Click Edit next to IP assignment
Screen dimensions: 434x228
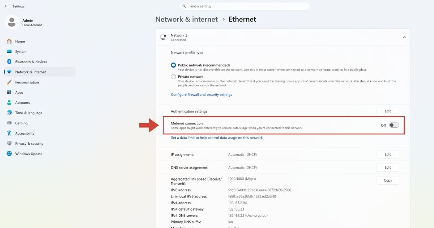pyautogui.click(x=388, y=154)
